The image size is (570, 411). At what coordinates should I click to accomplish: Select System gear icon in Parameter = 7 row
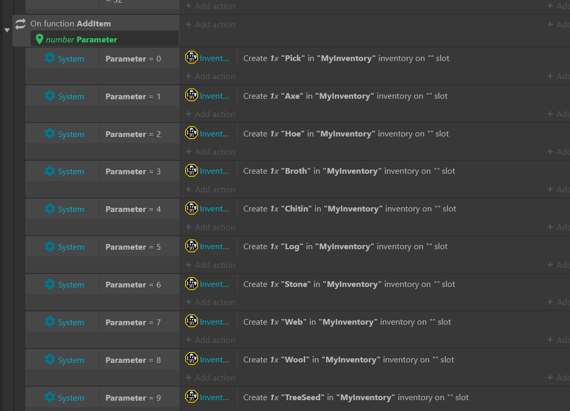point(50,322)
